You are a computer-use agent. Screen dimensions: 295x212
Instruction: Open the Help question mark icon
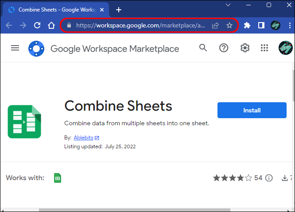pyautogui.click(x=224, y=48)
